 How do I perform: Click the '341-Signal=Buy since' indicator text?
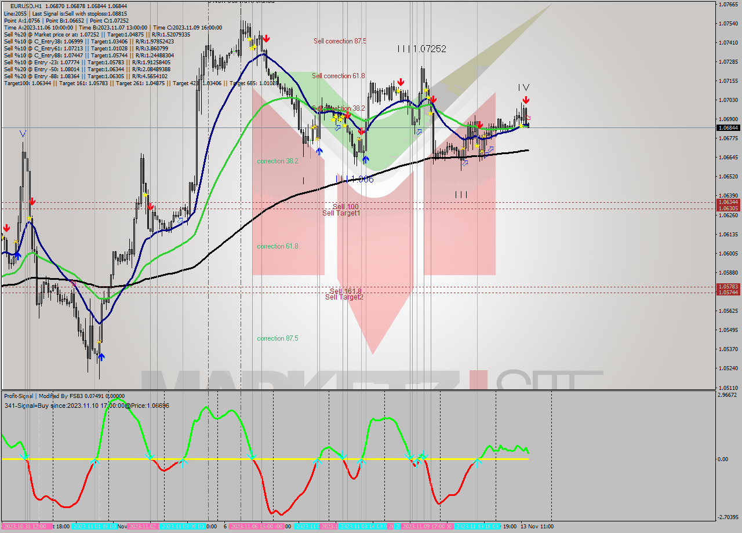87,406
